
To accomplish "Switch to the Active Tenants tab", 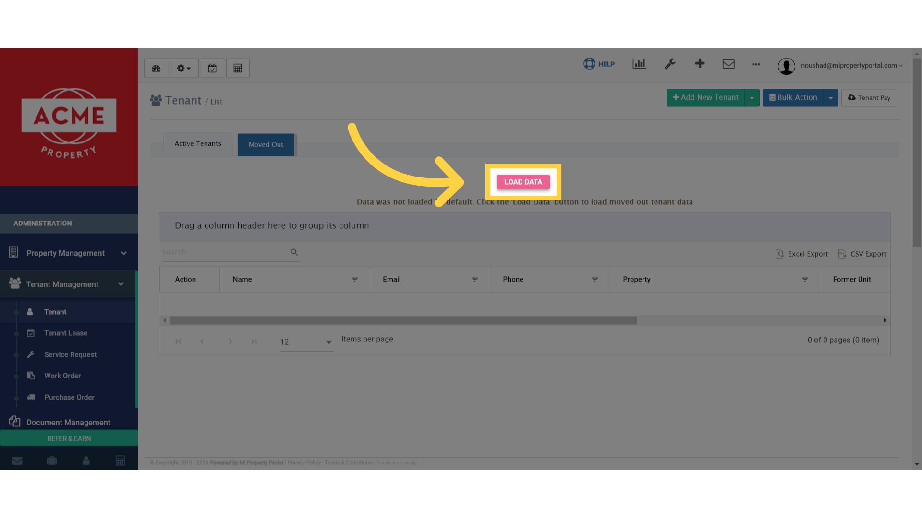I will (x=198, y=144).
